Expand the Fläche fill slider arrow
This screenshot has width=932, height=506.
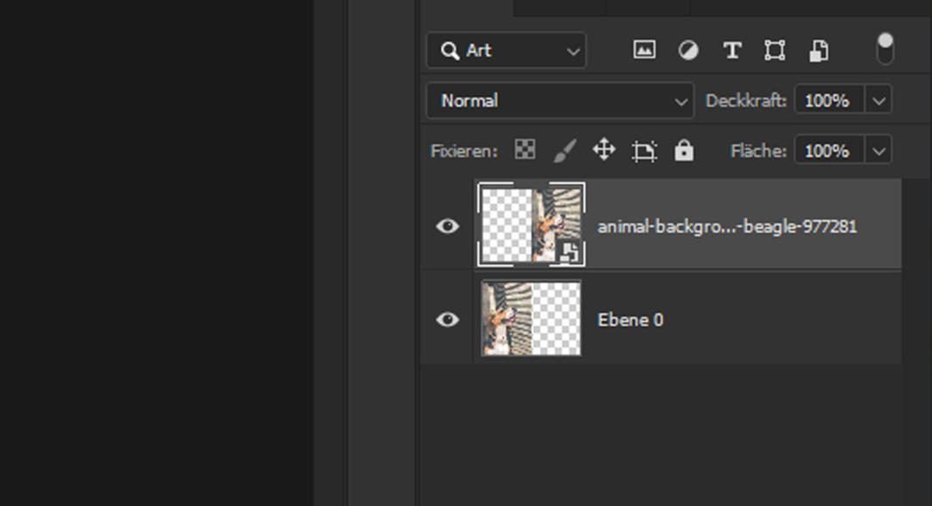tap(879, 151)
